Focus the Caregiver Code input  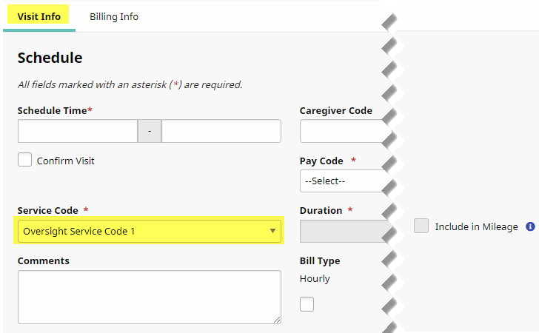pos(344,131)
